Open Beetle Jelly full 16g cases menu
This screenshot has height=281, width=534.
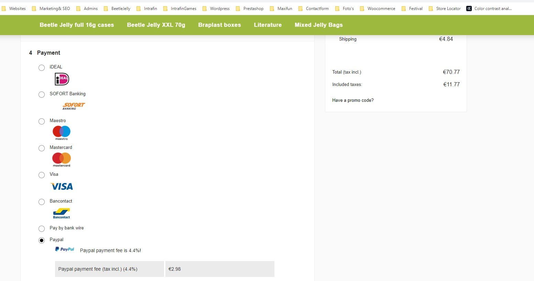pyautogui.click(x=77, y=25)
